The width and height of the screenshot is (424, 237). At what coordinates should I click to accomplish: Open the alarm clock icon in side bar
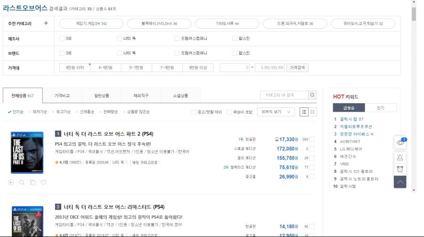click(400, 169)
